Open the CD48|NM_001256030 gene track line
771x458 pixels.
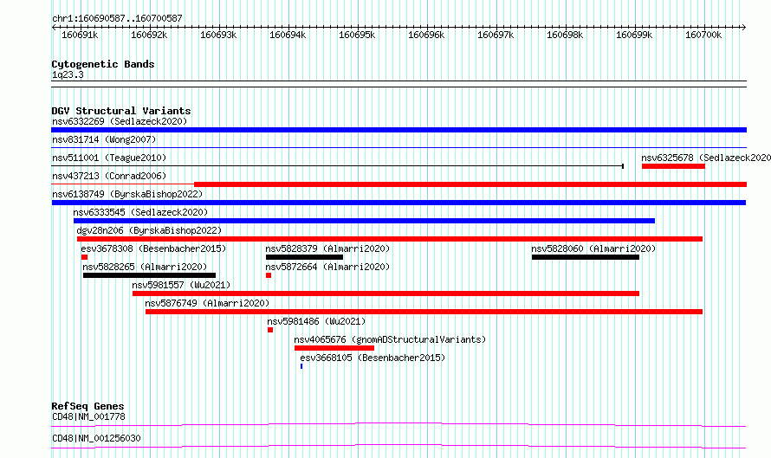pyautogui.click(x=398, y=446)
